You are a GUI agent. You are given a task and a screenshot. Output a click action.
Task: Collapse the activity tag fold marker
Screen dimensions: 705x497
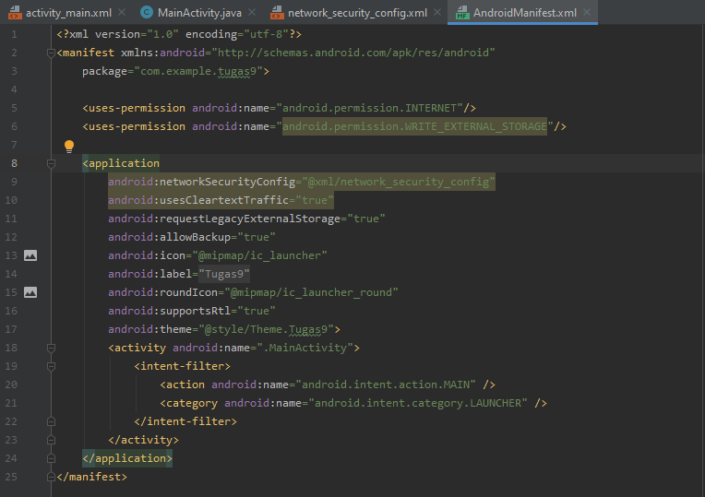coord(51,348)
